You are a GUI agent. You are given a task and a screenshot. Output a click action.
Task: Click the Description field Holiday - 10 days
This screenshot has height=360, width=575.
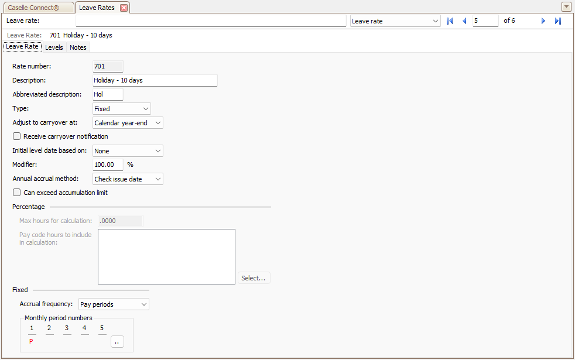coord(155,81)
